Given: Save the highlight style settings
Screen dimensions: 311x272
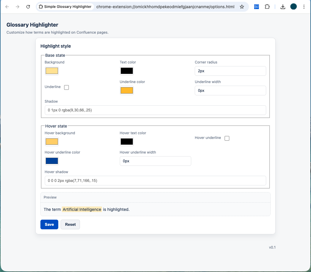Looking at the screenshot, I should 49,224.
